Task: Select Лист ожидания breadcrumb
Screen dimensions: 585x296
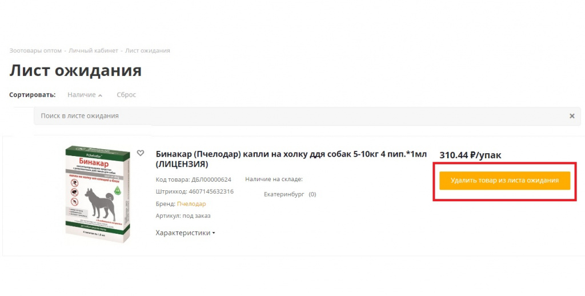Action: [x=147, y=50]
